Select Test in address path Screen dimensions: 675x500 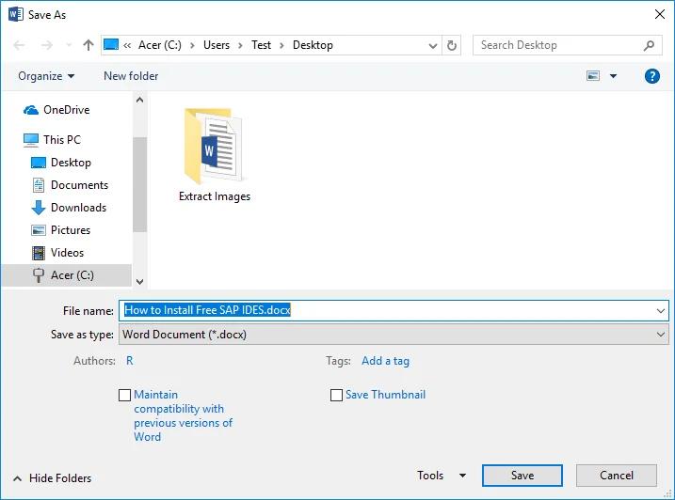pos(262,45)
